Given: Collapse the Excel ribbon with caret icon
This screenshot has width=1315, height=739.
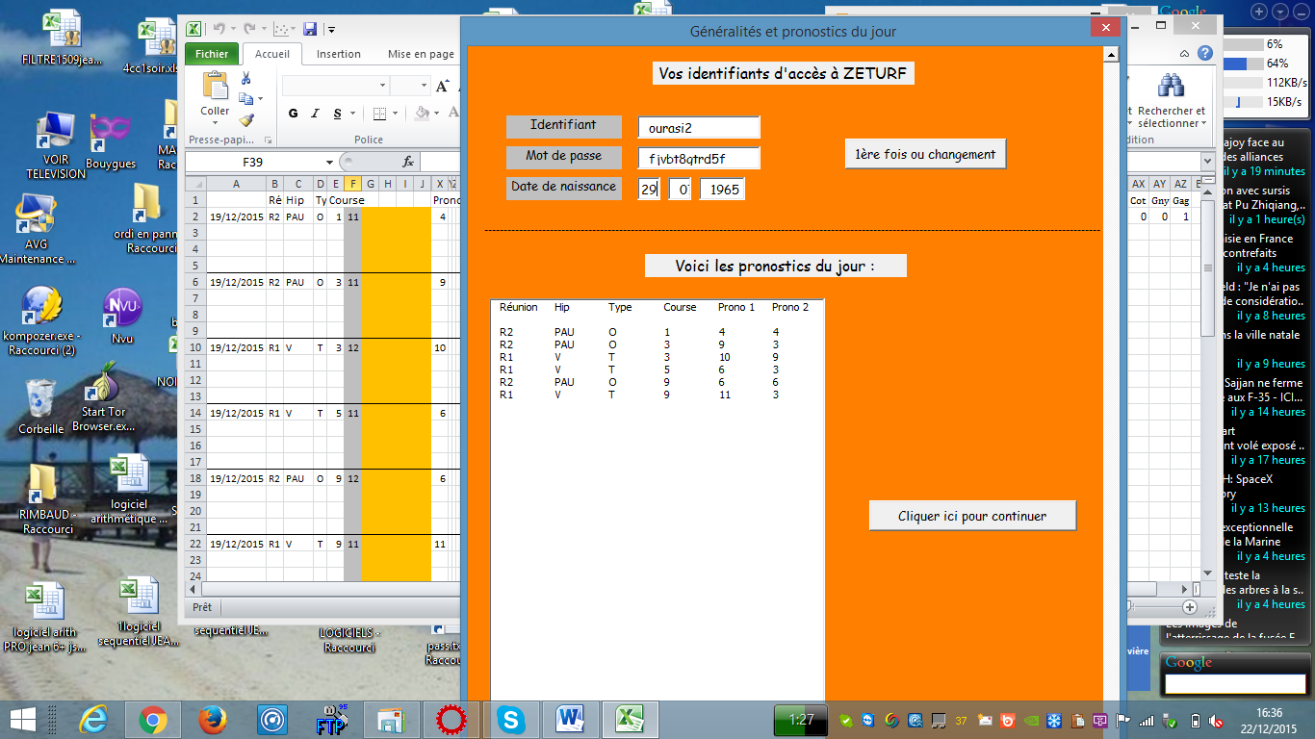Looking at the screenshot, I should 1186,54.
